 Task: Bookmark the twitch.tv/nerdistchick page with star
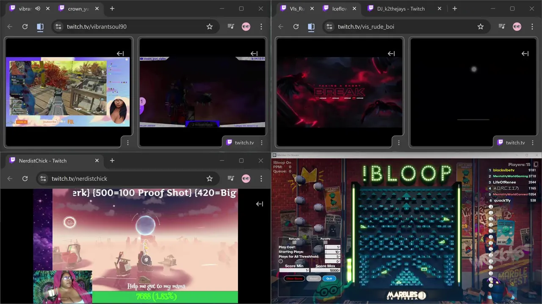pos(210,179)
